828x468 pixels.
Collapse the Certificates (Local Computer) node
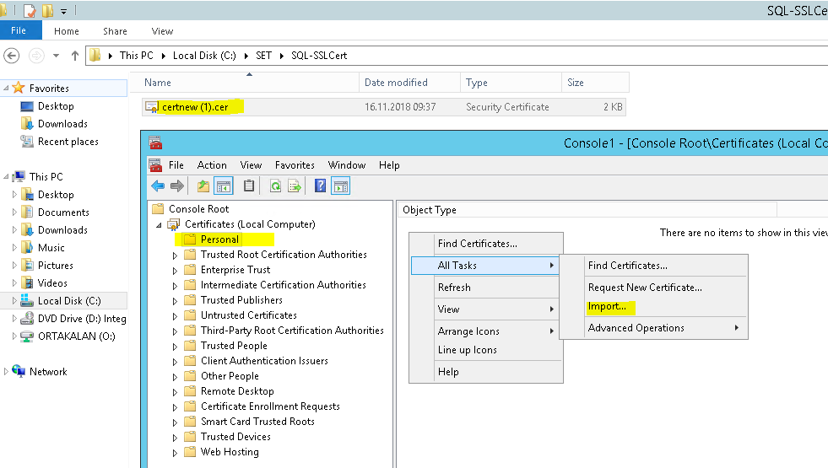[x=159, y=224]
